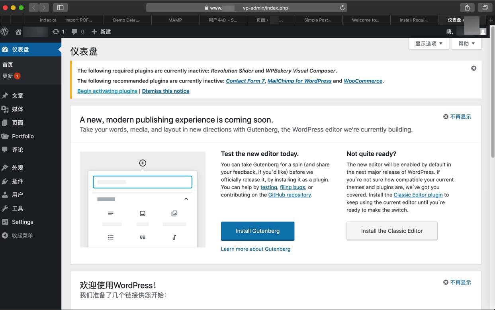Open the 页面 pages menu
495x310 pixels.
point(31,123)
